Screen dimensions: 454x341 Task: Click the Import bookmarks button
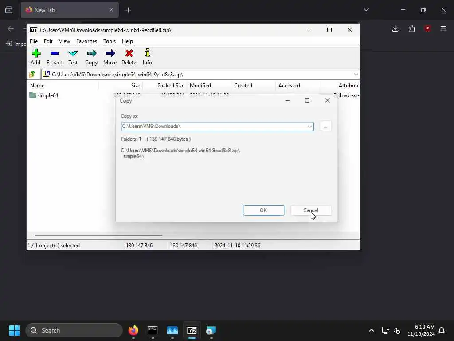(x=16, y=44)
